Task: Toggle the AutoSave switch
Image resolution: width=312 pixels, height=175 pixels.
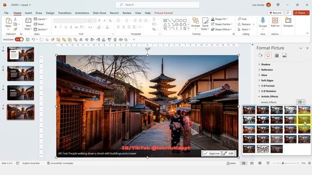Action: coord(19,39)
